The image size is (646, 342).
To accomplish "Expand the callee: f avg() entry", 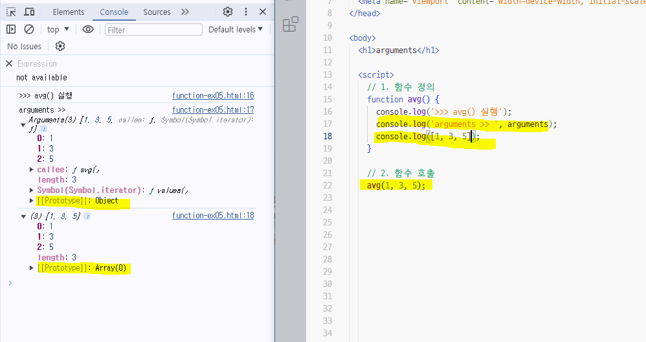I will pos(31,169).
